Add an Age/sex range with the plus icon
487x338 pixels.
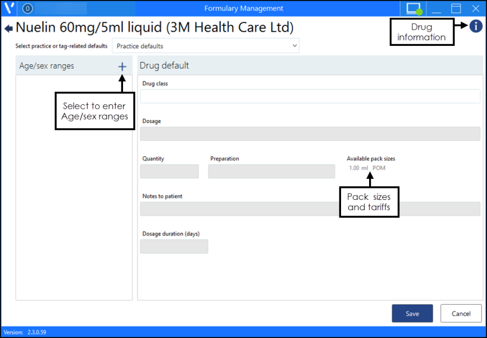click(x=122, y=66)
